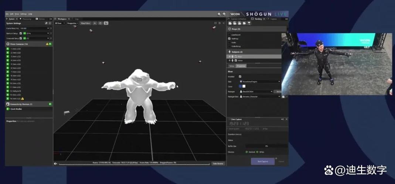The height and width of the screenshot is (184, 395).
Task: Click the fourth Tracking toolbar icon
Action: [244, 23]
